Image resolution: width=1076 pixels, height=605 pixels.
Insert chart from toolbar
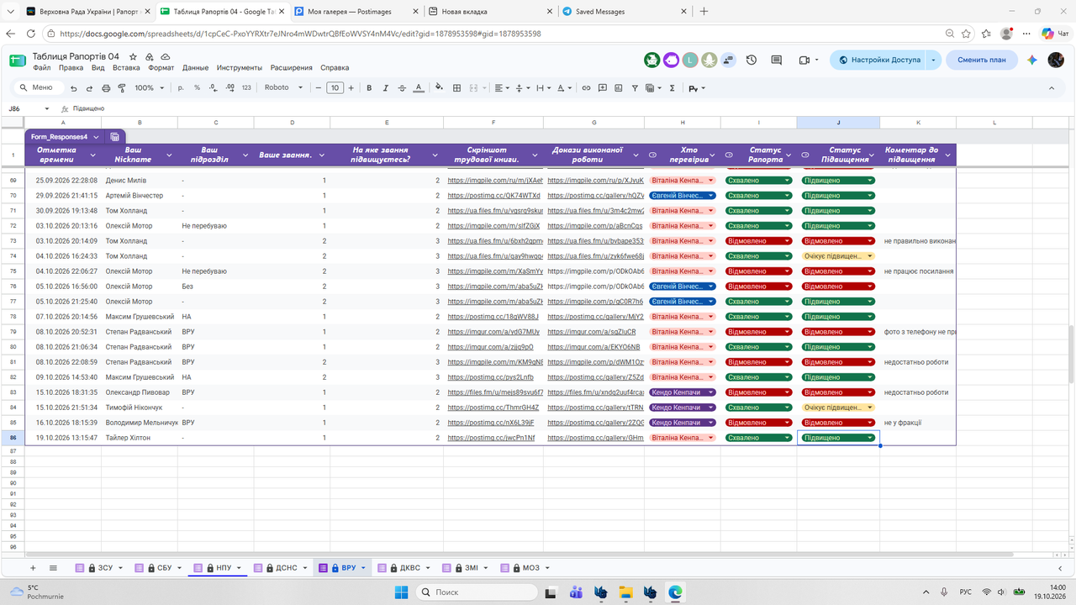tap(619, 88)
